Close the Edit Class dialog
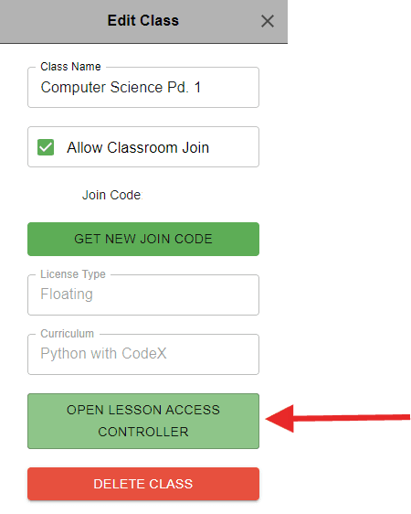This screenshot has width=411, height=514. click(268, 21)
